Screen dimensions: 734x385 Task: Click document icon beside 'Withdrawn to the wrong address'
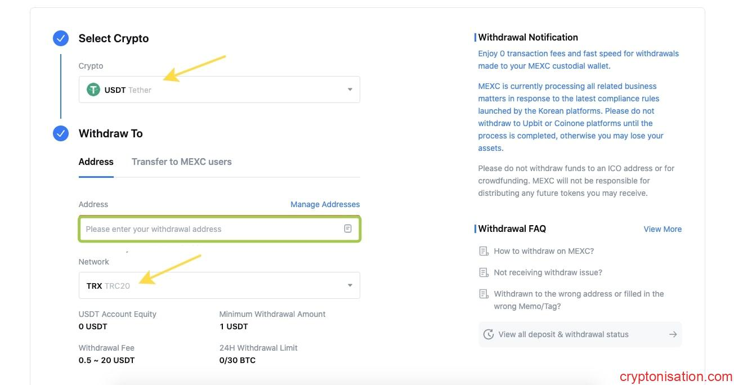pyautogui.click(x=484, y=294)
